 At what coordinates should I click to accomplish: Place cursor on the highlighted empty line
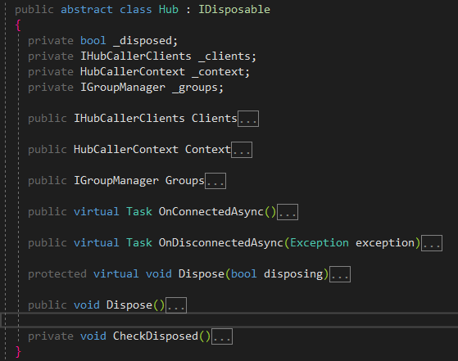229,320
